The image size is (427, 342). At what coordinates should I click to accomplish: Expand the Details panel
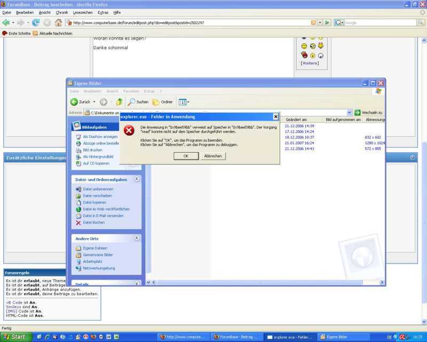[137, 284]
